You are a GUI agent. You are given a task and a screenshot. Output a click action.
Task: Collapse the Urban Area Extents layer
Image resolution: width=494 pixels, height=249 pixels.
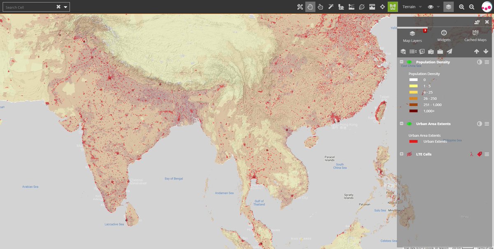tap(402, 123)
